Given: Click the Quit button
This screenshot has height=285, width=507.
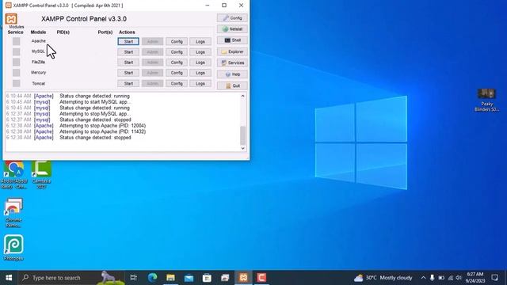Looking at the screenshot, I should coord(232,85).
